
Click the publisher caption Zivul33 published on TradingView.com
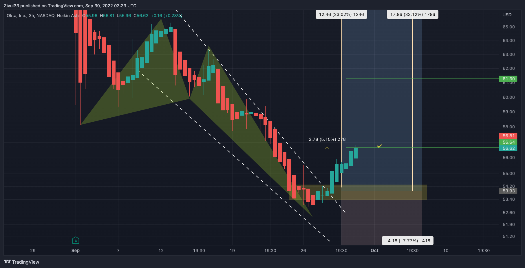click(x=70, y=6)
